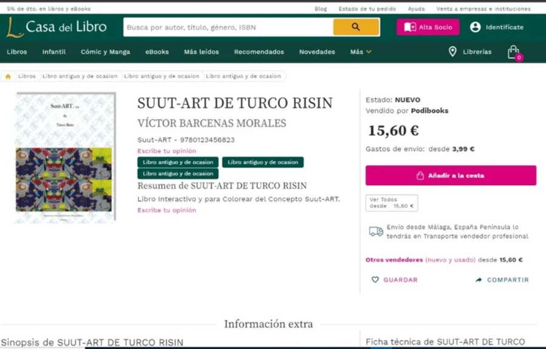Open Venta a empresas e instituciones
Image resolution: width=546 pixels, height=349 pixels.
tap(483, 8)
